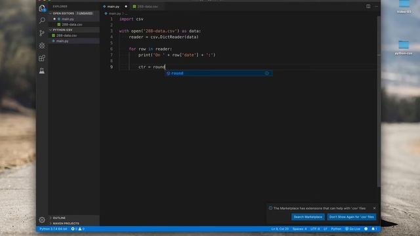Click '1 UNSAVED' badge in Open Editors
420x236 pixels.
point(85,13)
